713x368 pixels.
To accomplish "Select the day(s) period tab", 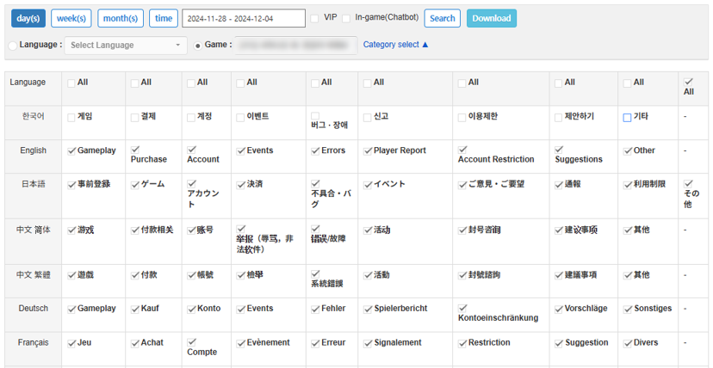I will point(28,18).
